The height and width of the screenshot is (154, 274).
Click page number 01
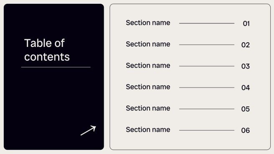[246, 23]
